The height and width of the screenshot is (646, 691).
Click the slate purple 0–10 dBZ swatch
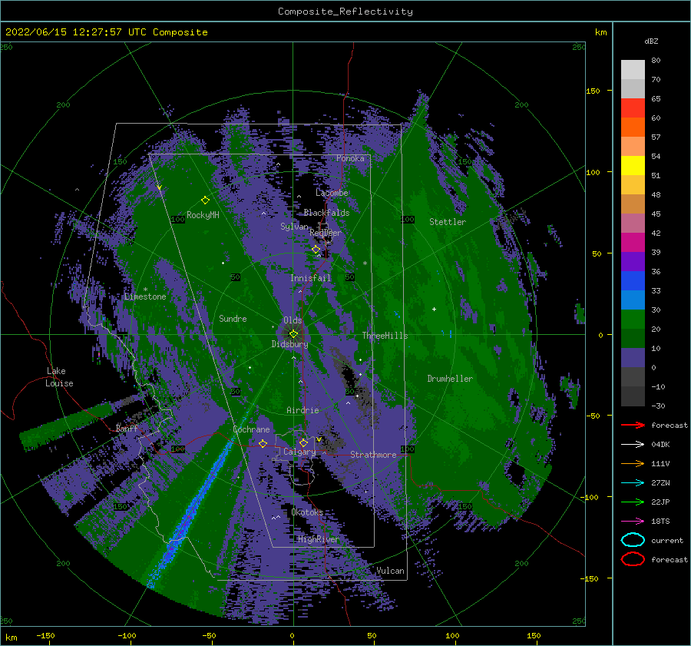633,358
